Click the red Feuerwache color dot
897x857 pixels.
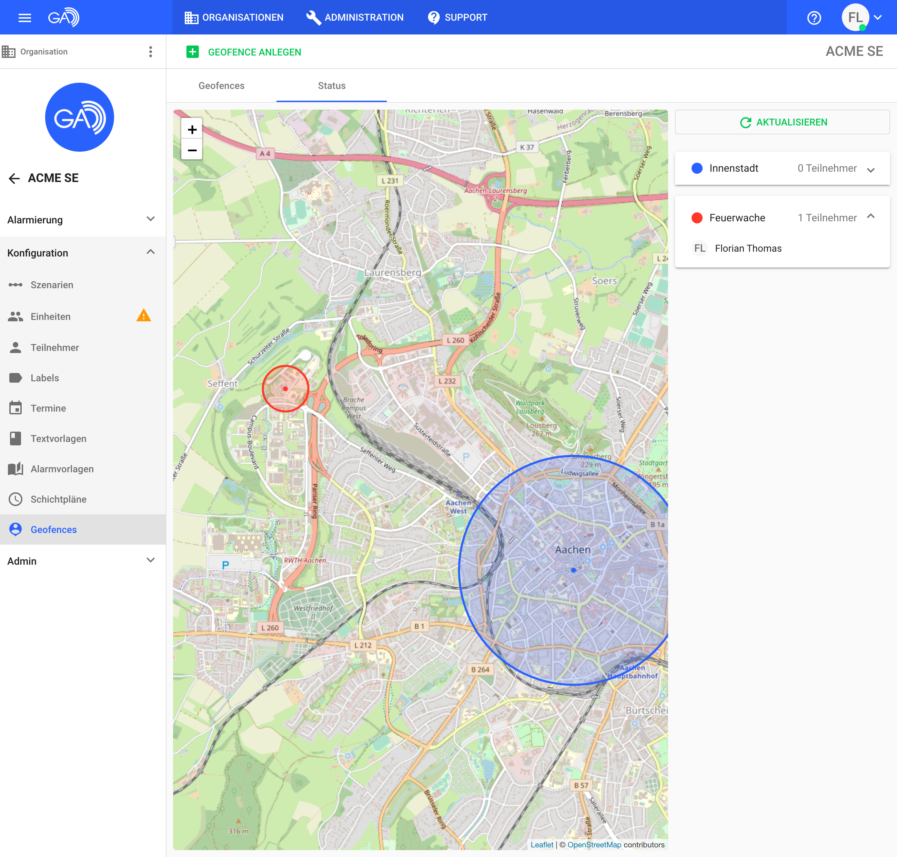pyautogui.click(x=696, y=218)
